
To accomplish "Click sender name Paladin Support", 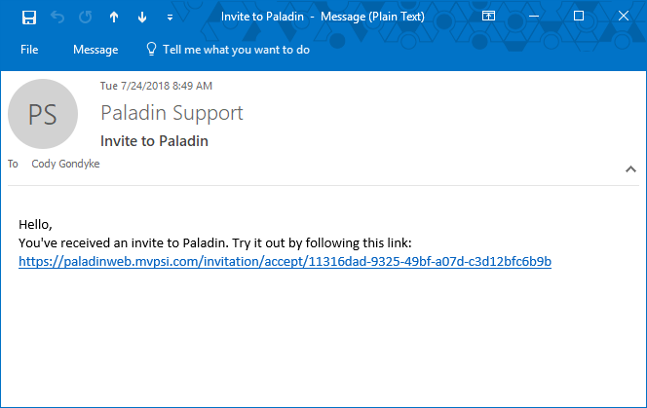I will (x=171, y=113).
